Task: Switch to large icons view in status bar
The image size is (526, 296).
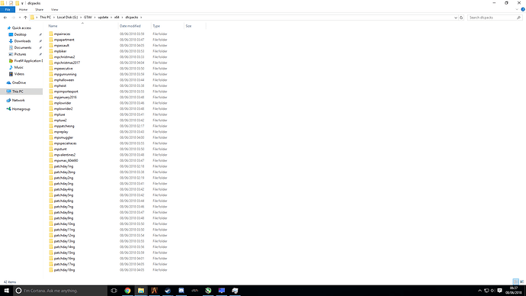Action: pyautogui.click(x=521, y=282)
